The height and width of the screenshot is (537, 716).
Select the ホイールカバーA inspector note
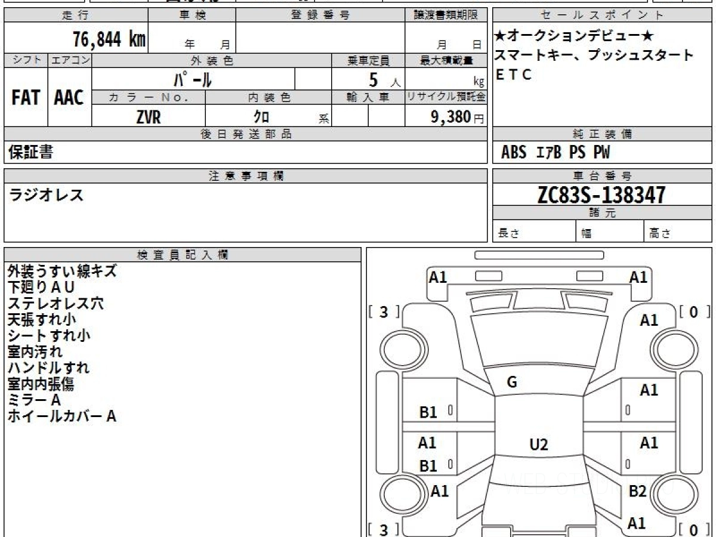pos(61,416)
